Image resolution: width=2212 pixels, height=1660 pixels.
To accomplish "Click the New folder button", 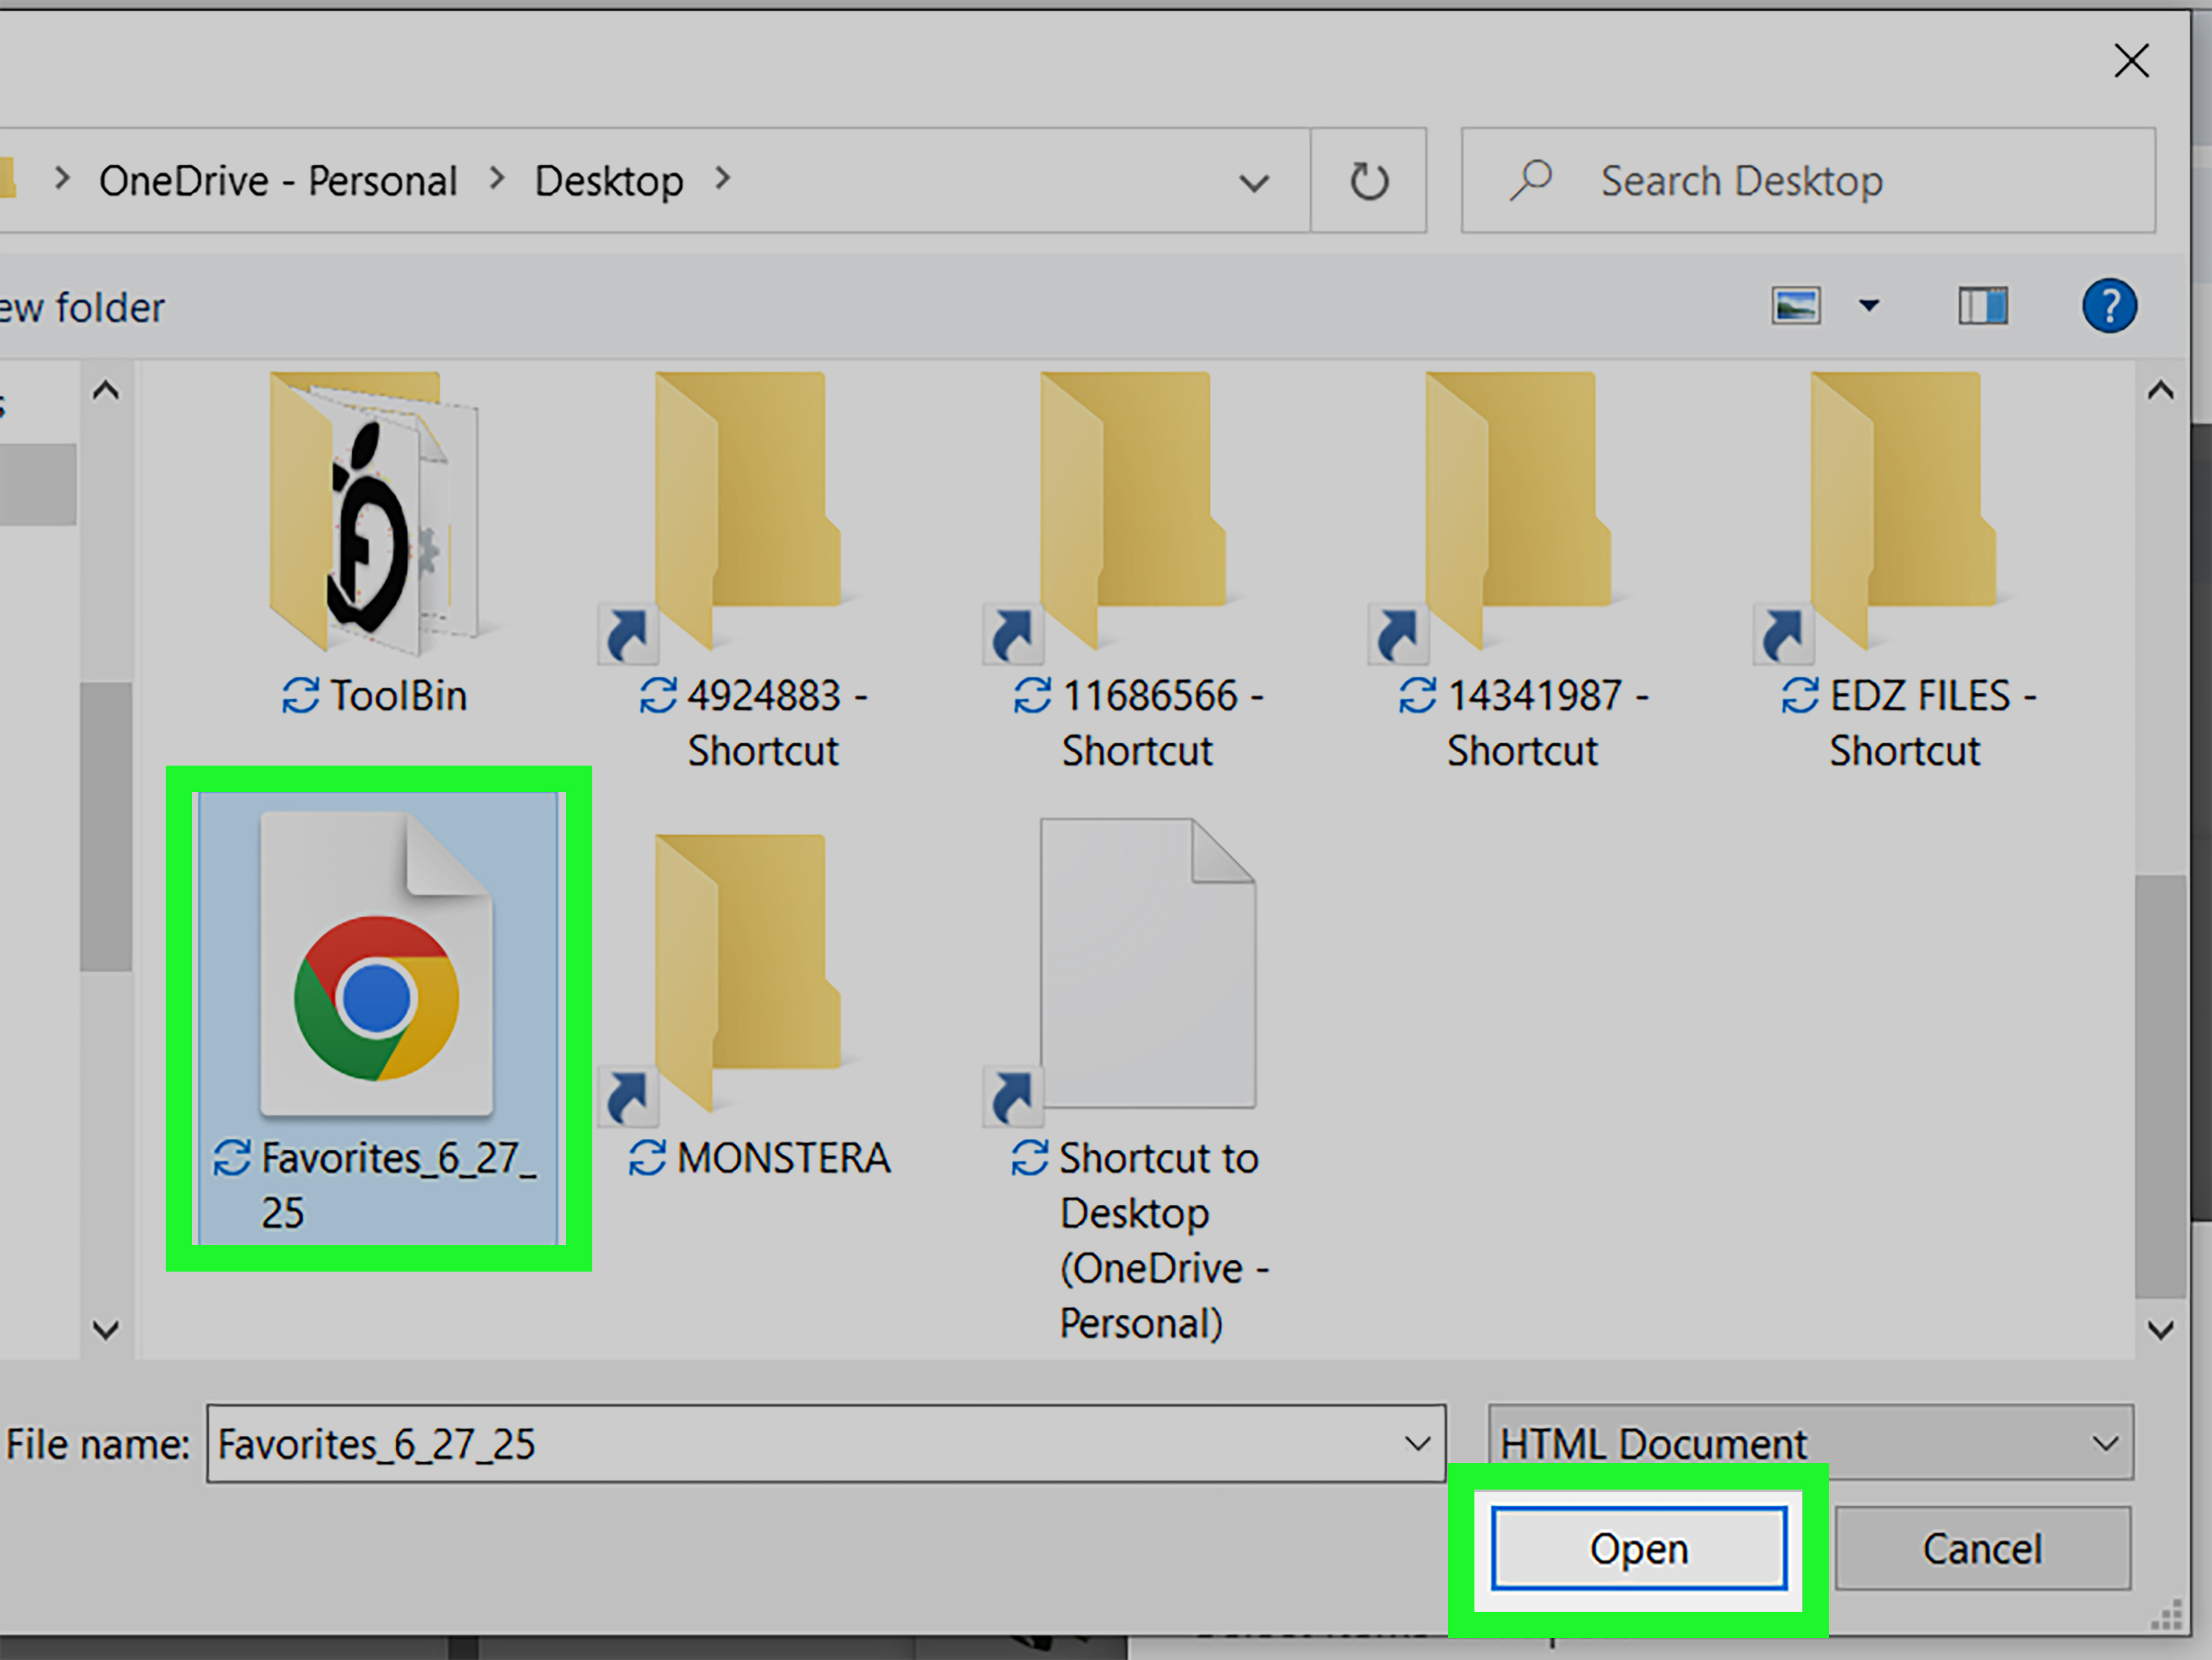I will 83,307.
